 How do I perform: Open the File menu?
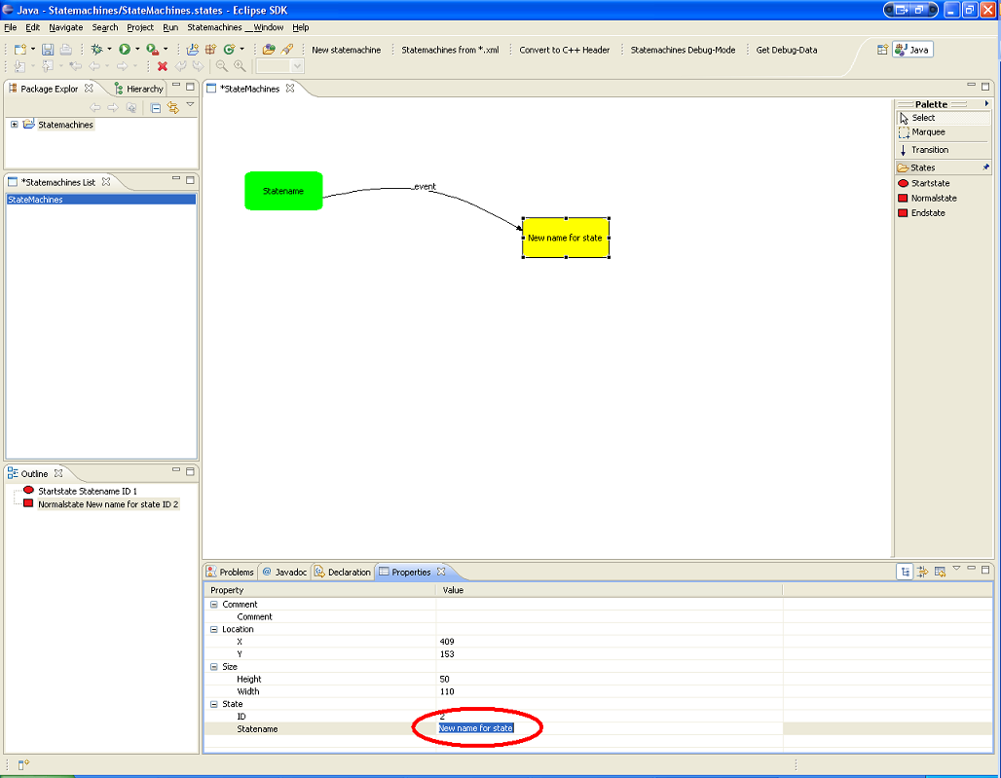[10, 27]
